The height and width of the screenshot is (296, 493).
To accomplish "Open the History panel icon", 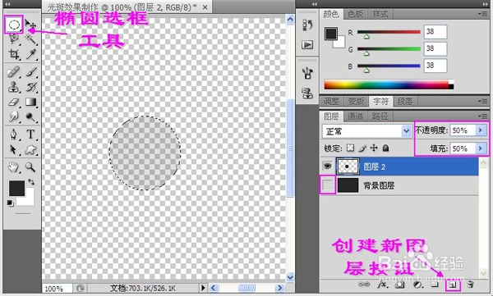I will coord(307,25).
